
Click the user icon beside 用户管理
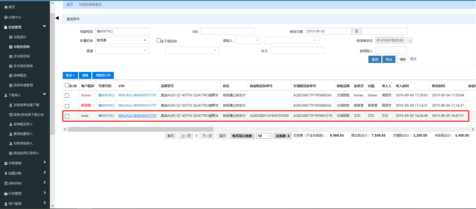[6, 204]
